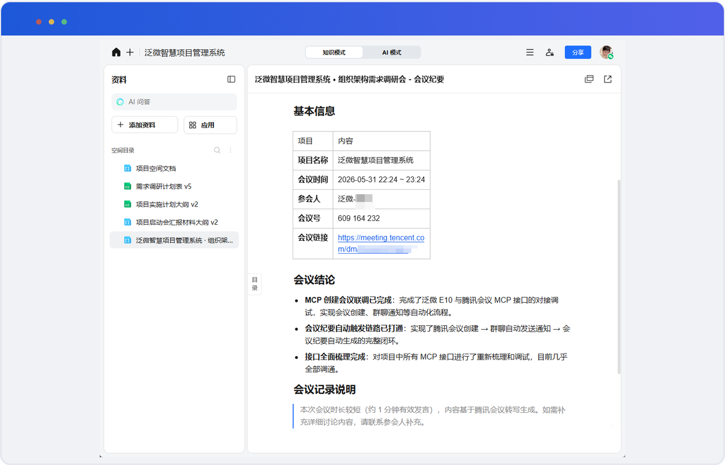Add a new tab with plus icon

(130, 52)
